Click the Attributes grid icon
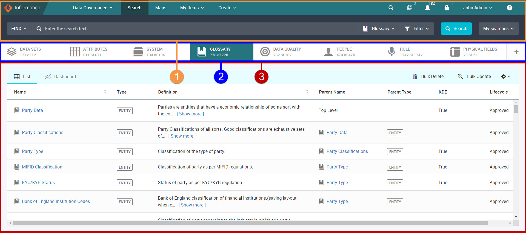 point(75,52)
